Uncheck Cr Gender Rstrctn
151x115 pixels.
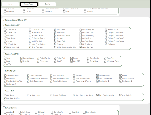[x=30, y=38]
